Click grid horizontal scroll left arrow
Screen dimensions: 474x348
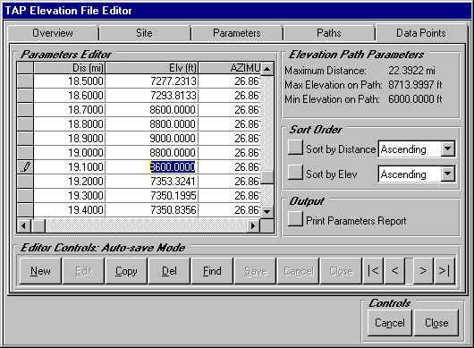pyautogui.click(x=23, y=225)
